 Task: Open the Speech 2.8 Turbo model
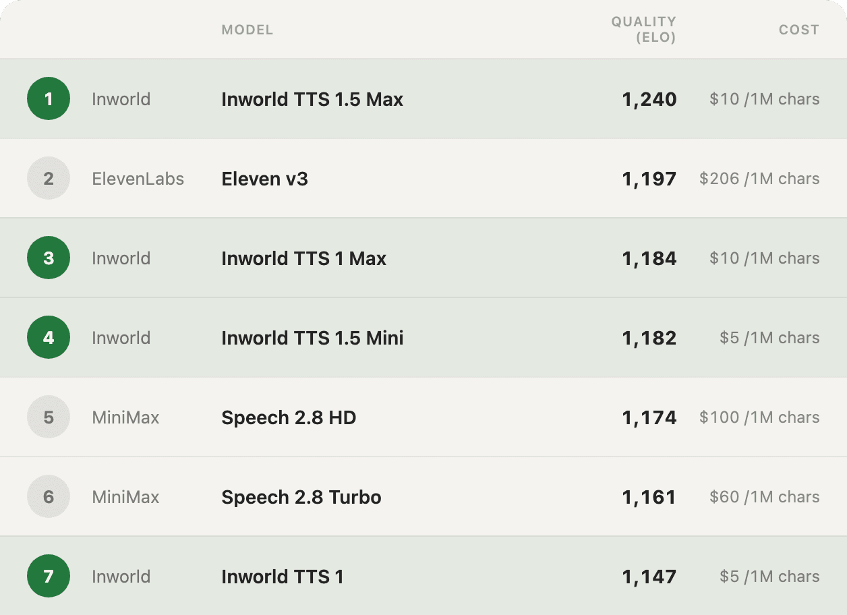click(301, 497)
